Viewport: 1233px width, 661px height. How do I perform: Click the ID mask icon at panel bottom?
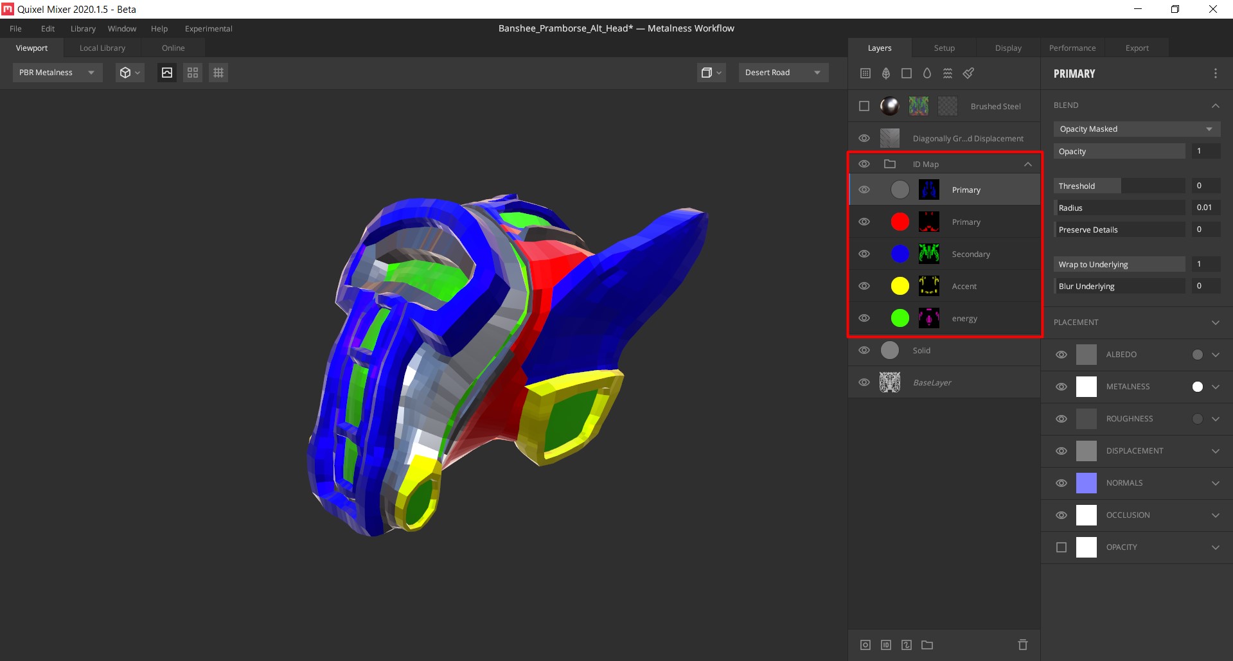(x=886, y=645)
